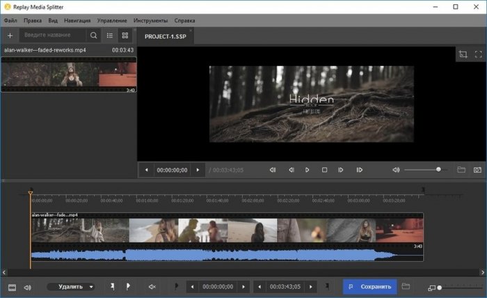
Task: Toggle the video track filmstrip icon
Action: coord(12,288)
